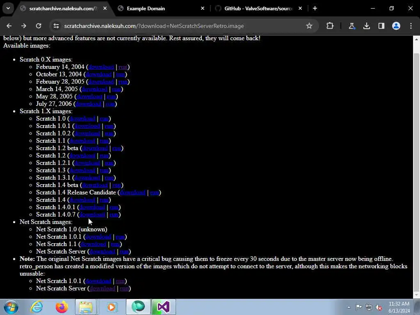Image resolution: width=420 pixels, height=315 pixels.
Task: Download the February 14, 2004 image
Action: point(101,67)
